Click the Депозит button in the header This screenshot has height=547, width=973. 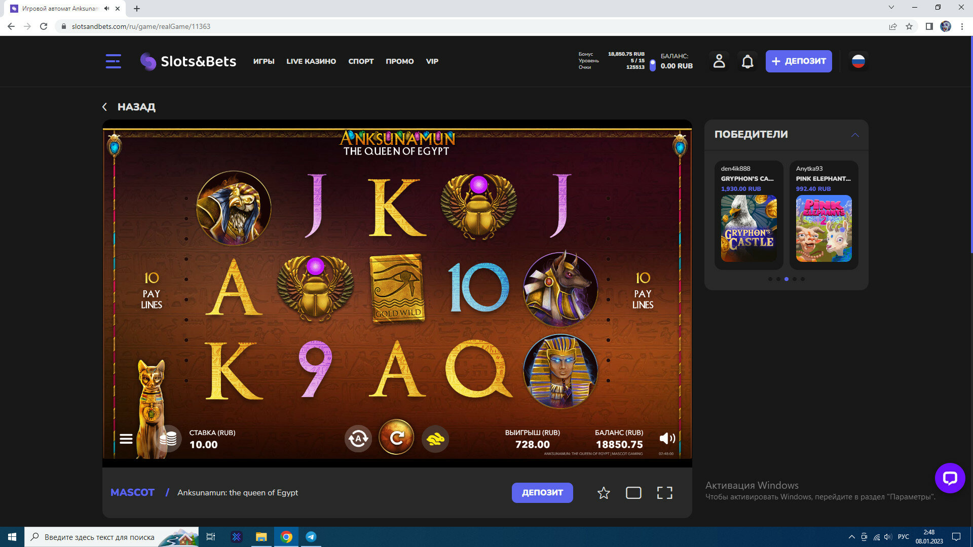point(799,61)
